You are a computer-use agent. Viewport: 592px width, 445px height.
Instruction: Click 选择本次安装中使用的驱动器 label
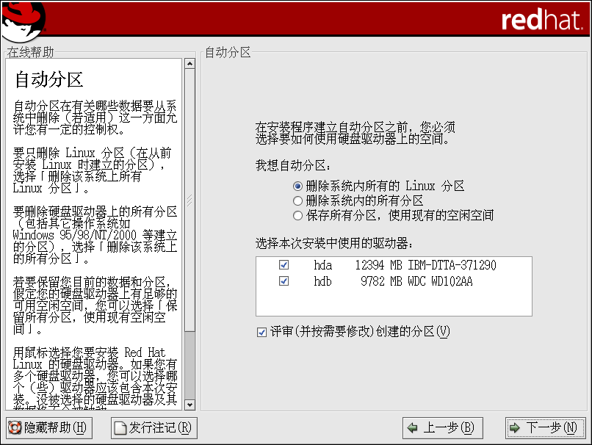pyautogui.click(x=334, y=244)
